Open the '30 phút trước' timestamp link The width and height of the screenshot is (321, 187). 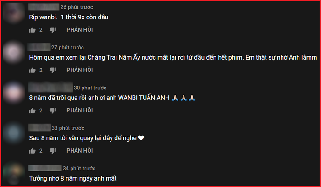tap(90, 88)
